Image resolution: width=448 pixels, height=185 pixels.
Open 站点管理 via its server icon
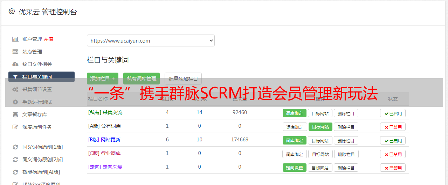coord(15,52)
